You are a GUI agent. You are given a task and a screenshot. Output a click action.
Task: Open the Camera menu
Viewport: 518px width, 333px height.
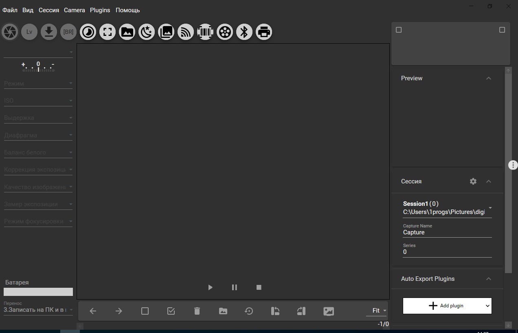click(x=75, y=10)
